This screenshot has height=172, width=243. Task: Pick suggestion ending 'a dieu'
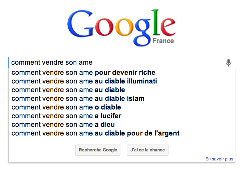click(121, 124)
